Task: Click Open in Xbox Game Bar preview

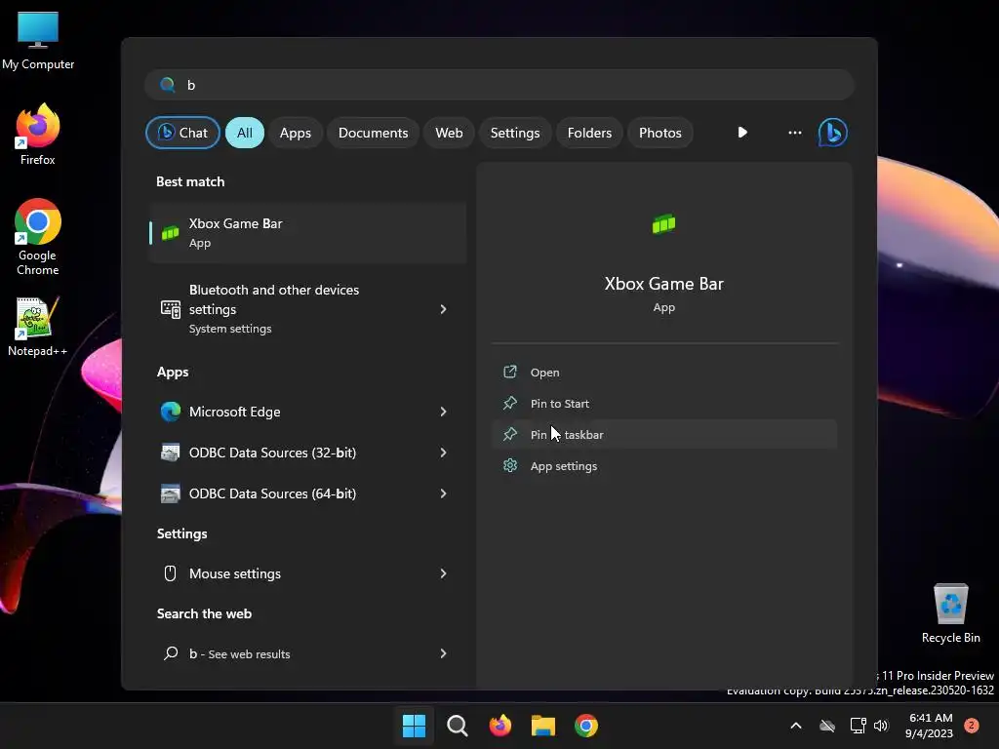Action: tap(663, 372)
